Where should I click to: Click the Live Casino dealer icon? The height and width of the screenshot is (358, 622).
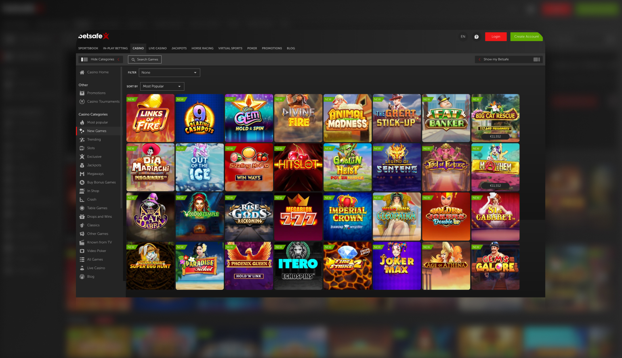(82, 268)
